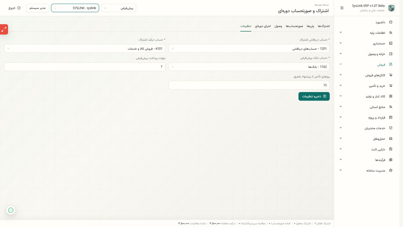Collapse the sidebar with the menu fold icon
Viewport: 403px width, 227px height.
pyautogui.click(x=342, y=8)
